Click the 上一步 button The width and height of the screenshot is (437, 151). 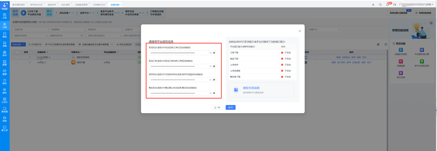pyautogui.click(x=217, y=107)
